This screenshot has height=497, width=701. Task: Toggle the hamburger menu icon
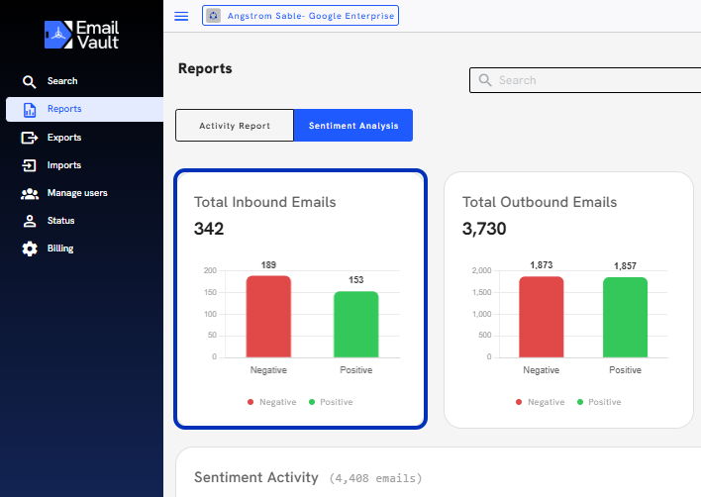pos(181,17)
